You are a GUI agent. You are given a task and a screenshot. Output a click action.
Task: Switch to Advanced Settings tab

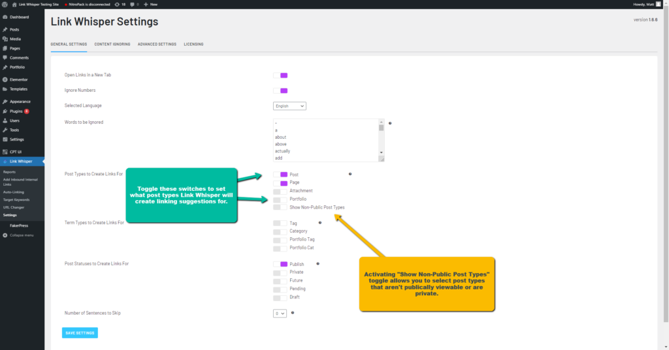pyautogui.click(x=157, y=44)
